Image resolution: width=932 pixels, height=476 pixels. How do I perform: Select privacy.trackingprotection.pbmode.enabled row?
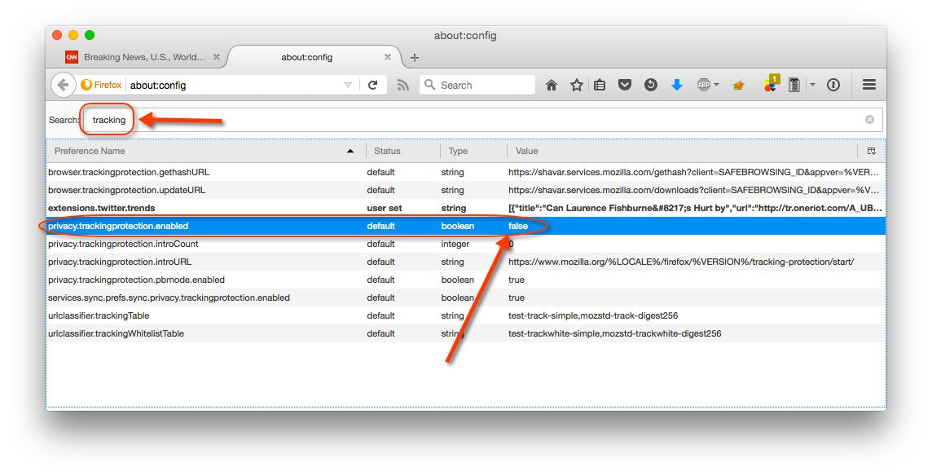466,280
